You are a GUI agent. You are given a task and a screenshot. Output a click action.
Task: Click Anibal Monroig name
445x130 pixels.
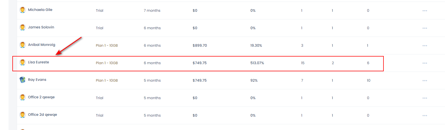[x=41, y=45]
